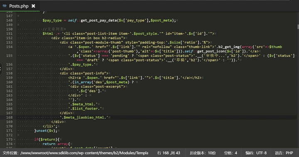Collapse code fold at line 174
This screenshot has height=157, width=299.
[15, 144]
